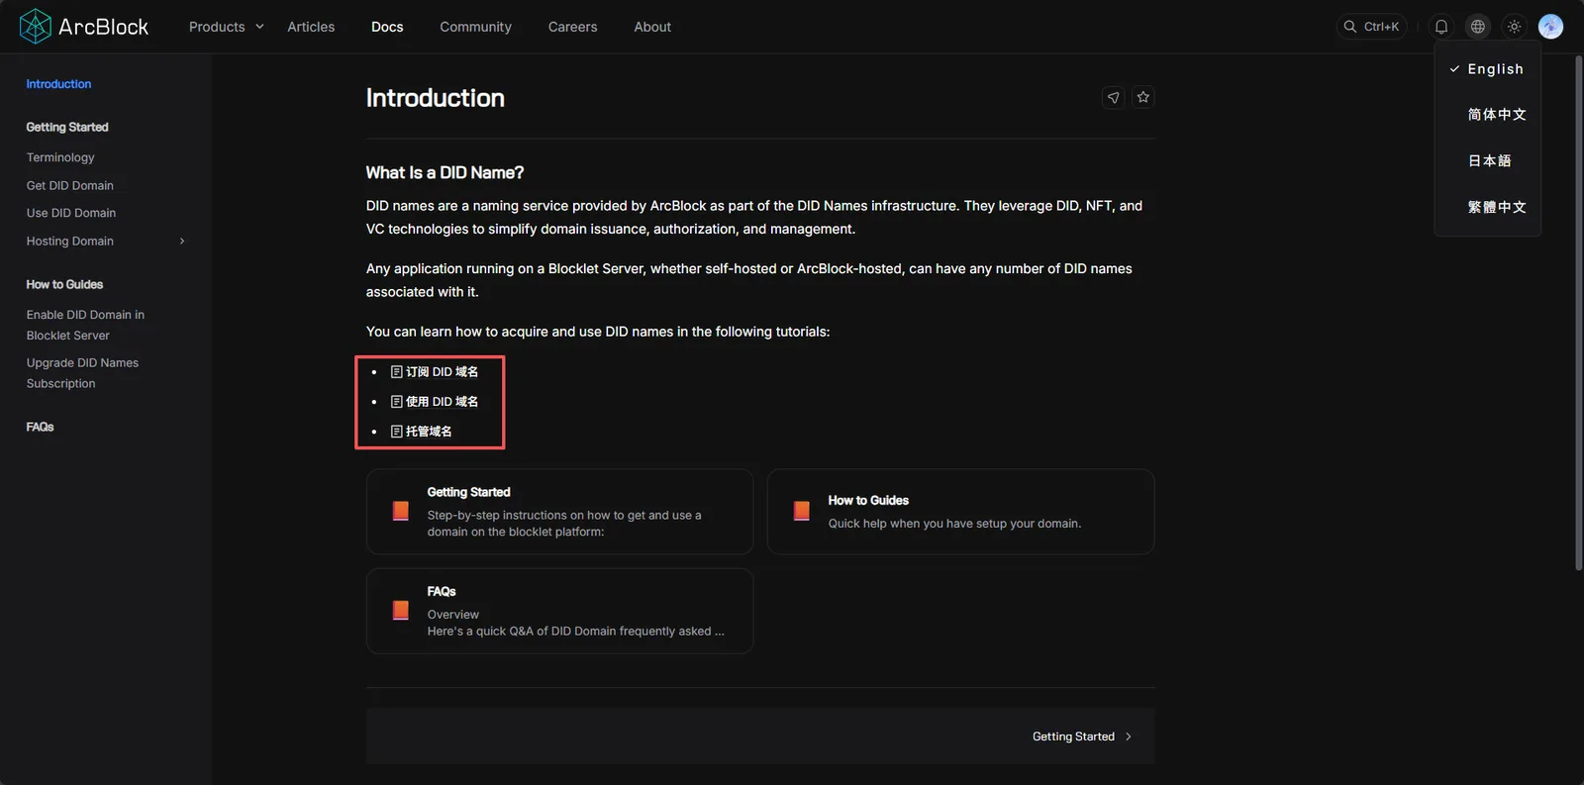Select English in the language menu

tap(1488, 69)
